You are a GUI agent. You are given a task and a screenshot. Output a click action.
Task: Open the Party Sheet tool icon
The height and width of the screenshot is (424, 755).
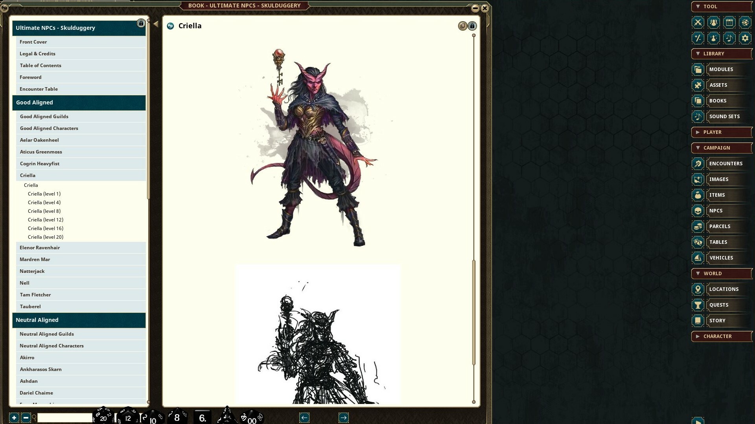coord(713,23)
